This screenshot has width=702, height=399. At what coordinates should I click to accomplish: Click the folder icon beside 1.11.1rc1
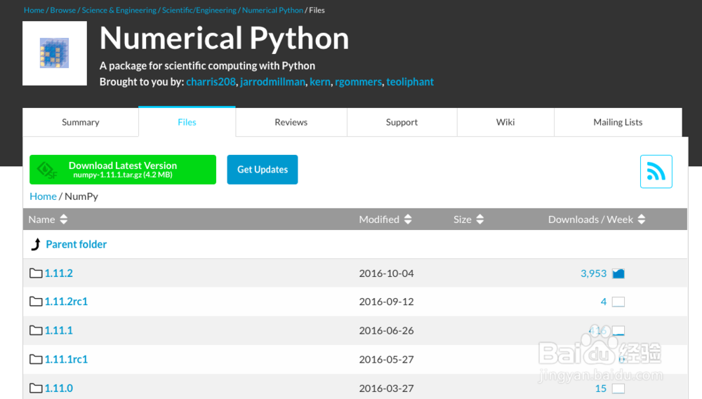point(36,359)
